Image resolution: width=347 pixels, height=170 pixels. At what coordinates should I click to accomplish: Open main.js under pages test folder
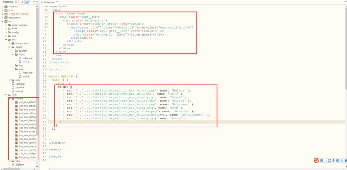[26, 76]
